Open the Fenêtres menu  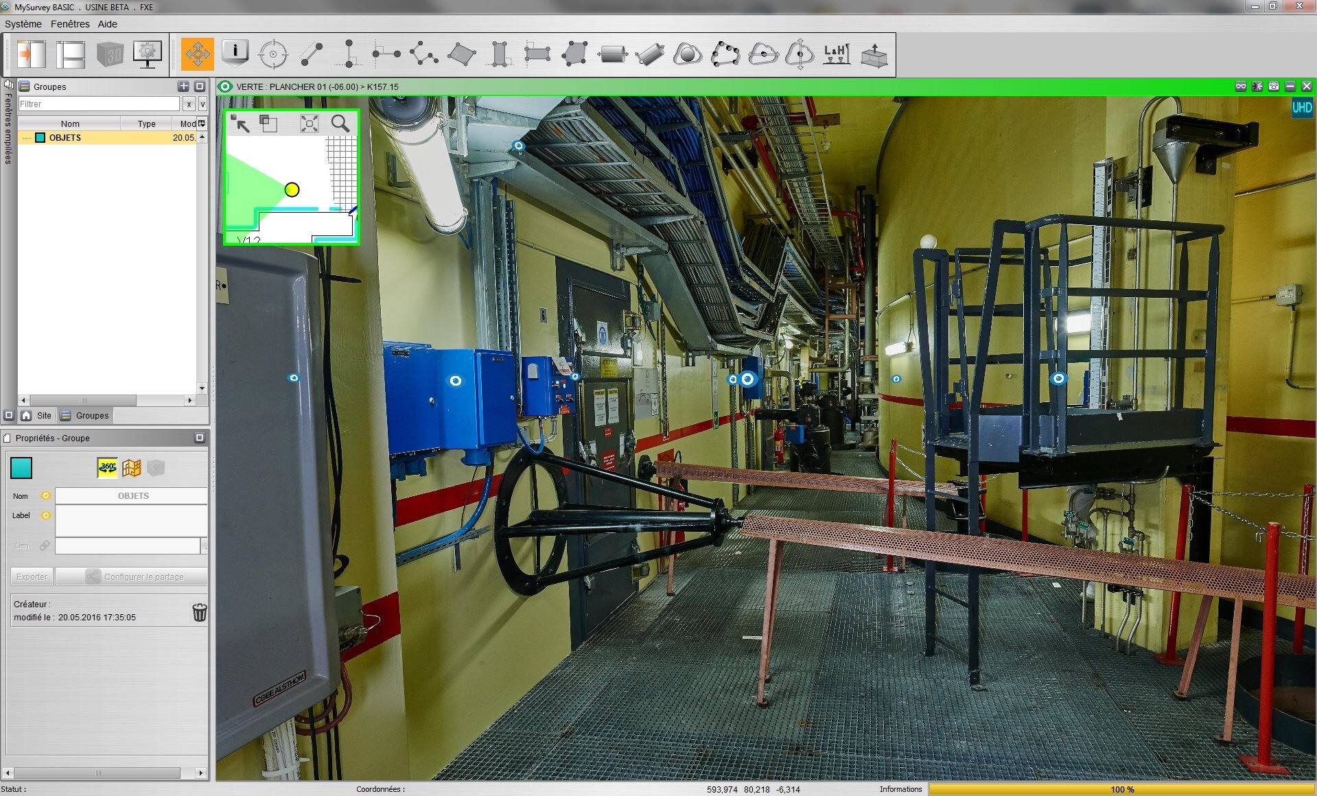(x=70, y=24)
